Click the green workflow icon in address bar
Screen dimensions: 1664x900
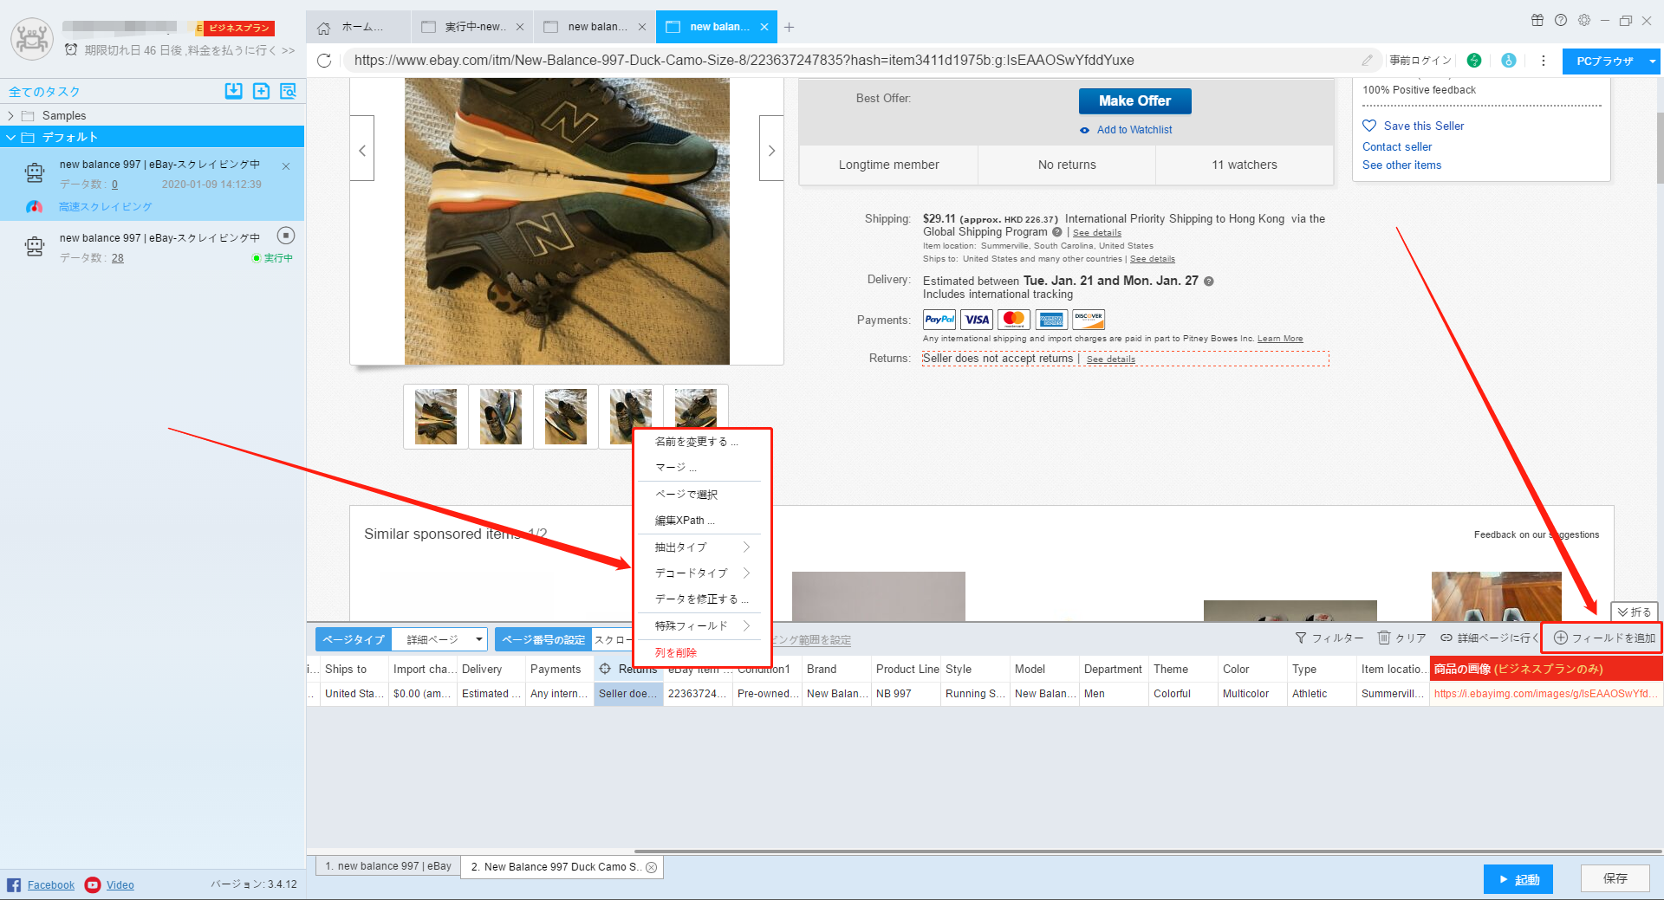pos(1474,61)
